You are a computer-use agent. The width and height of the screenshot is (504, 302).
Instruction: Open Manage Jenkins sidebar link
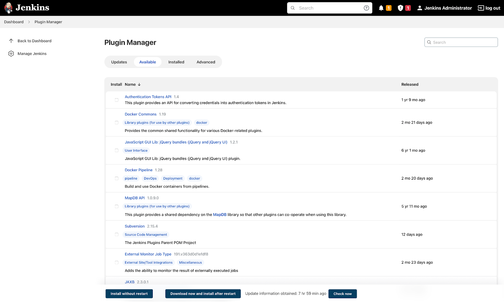[x=32, y=54]
